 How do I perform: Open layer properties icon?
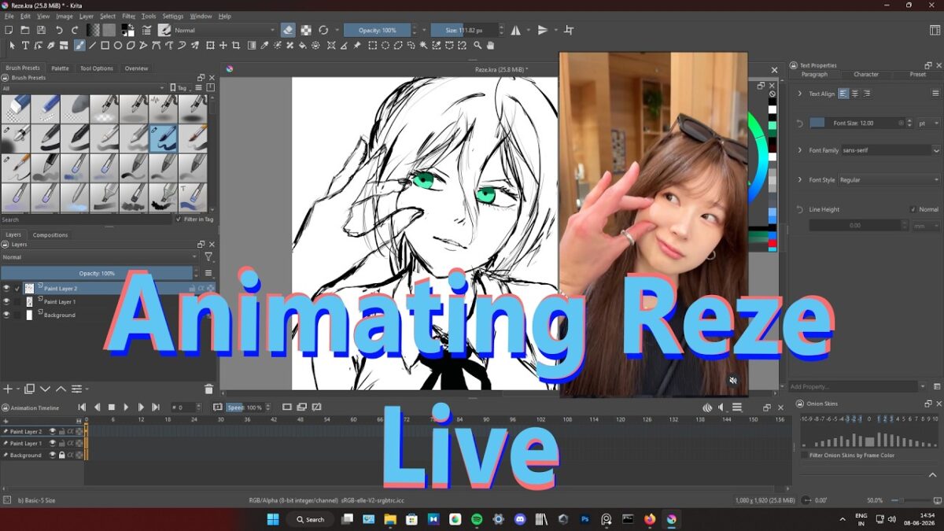tap(76, 389)
